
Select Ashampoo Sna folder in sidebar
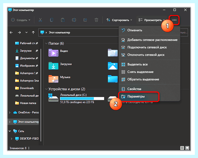(x=27, y=81)
